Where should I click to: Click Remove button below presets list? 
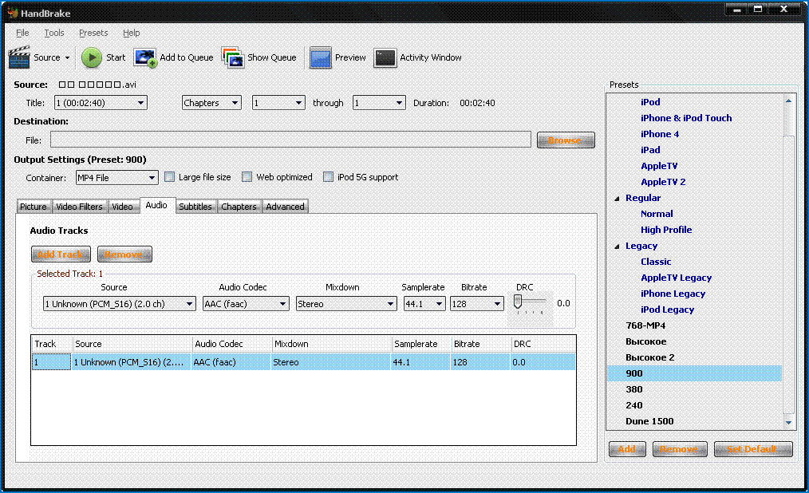point(679,449)
